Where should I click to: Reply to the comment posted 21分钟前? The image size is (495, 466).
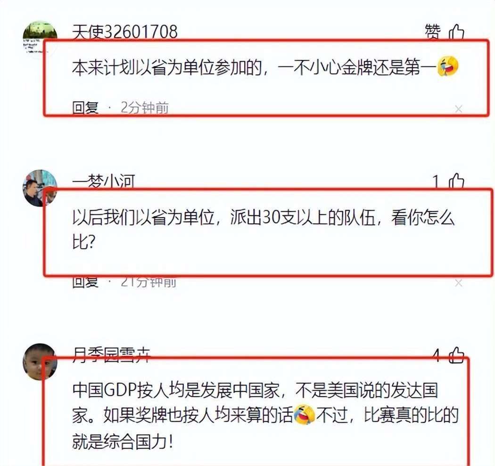[x=85, y=282]
